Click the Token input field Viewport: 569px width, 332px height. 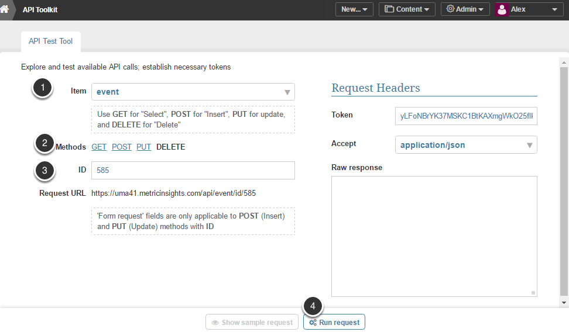466,116
